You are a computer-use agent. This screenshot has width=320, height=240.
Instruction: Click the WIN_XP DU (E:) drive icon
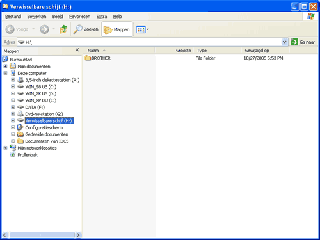(x=20, y=100)
